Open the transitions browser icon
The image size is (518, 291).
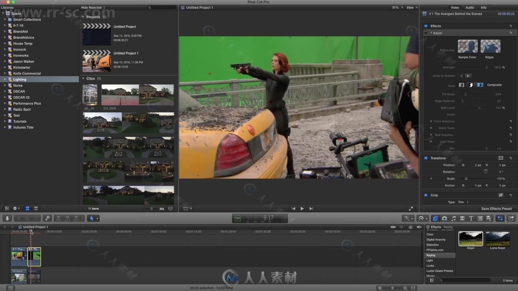(x=462, y=218)
